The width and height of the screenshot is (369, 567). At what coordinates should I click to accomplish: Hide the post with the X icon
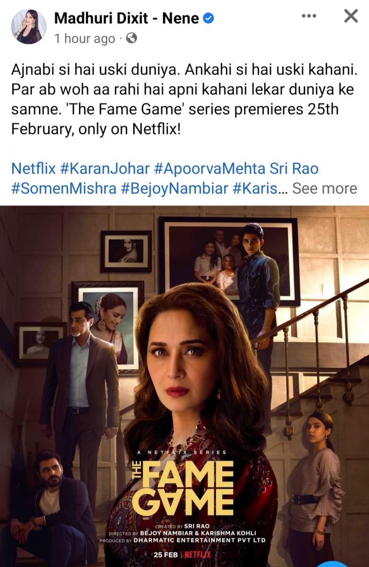click(351, 16)
